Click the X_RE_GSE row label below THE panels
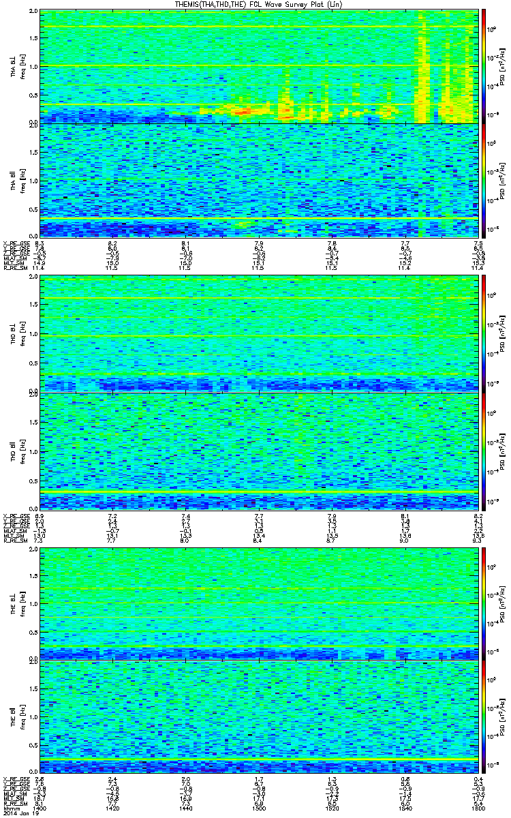Screen dimensions: 511x818 (x=15, y=779)
